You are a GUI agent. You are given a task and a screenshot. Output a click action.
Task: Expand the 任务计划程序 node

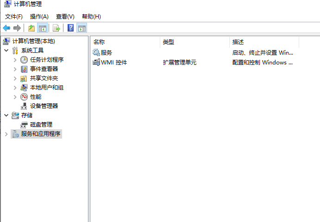(x=15, y=60)
